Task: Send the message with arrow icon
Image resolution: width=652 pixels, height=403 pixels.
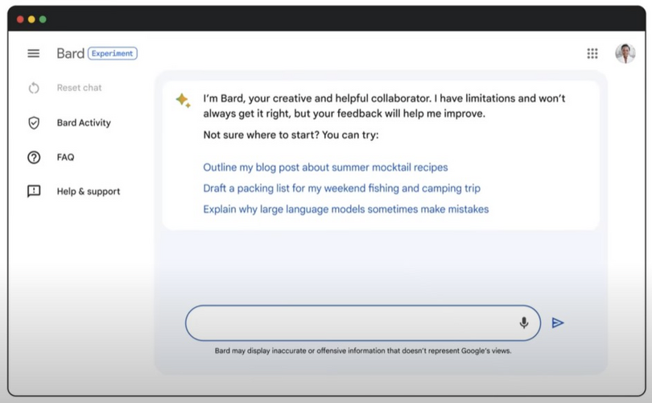Action: coord(558,322)
